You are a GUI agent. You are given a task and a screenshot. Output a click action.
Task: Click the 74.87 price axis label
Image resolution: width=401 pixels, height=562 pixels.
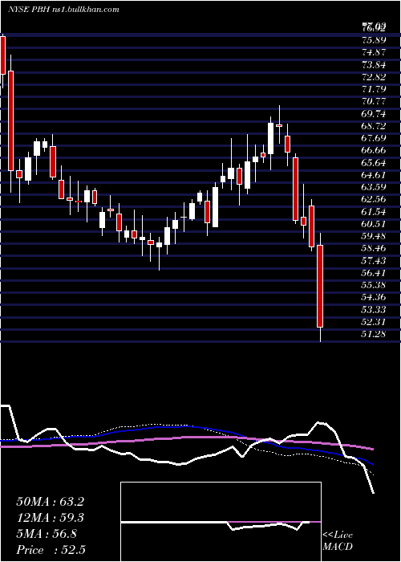pos(374,52)
